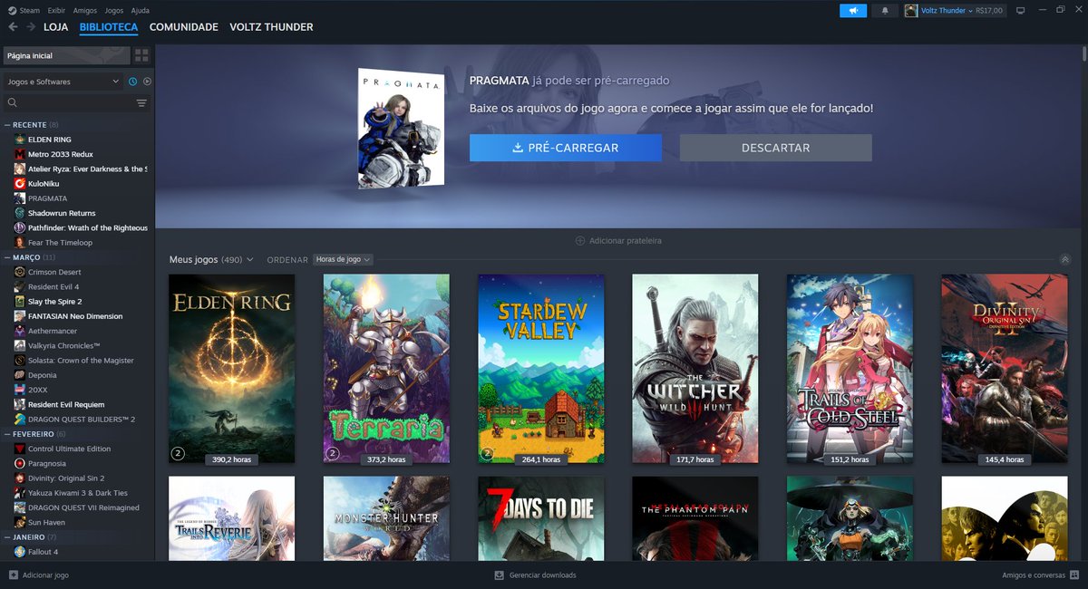Click the plus circle beside Adicionar prateleira
Image resolution: width=1088 pixels, height=589 pixels.
[x=580, y=241]
